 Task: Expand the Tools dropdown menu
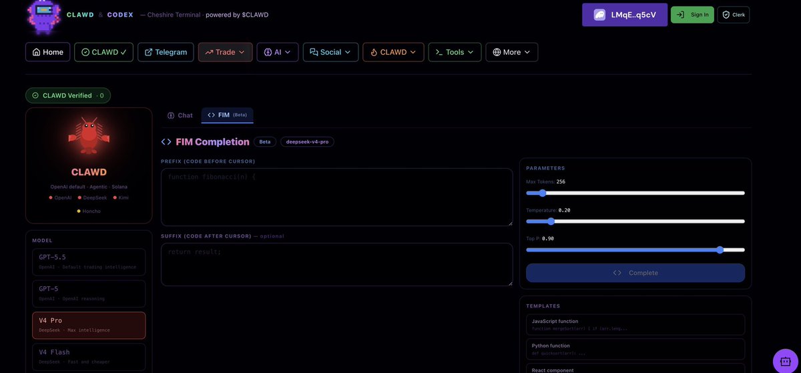tap(455, 52)
